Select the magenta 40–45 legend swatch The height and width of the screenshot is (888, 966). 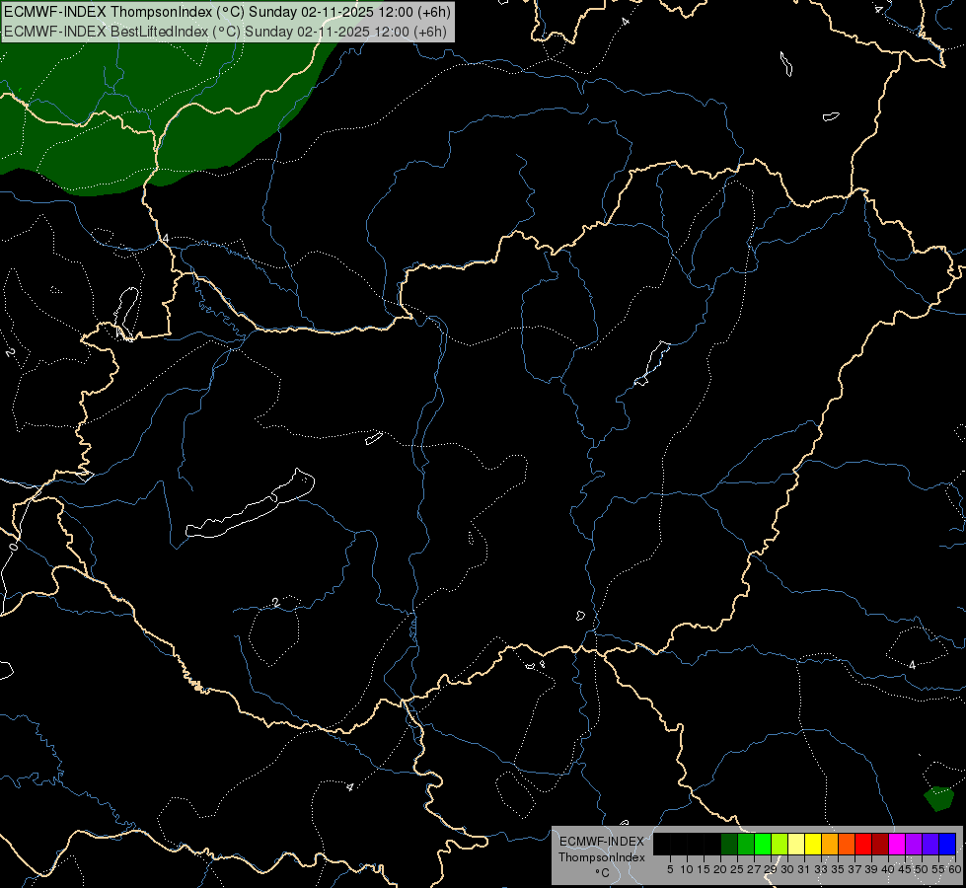pos(896,845)
